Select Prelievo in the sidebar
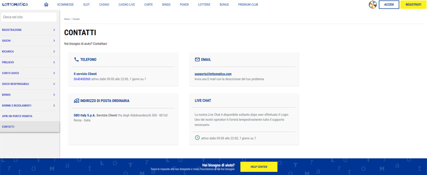427x175 pixels. [30, 62]
